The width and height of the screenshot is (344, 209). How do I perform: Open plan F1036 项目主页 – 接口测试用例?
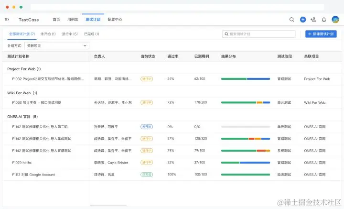pos(37,102)
